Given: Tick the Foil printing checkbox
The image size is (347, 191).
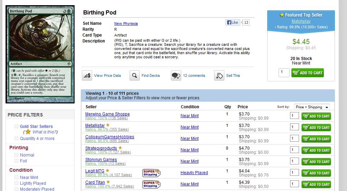Looking at the screenshot, I should (16, 161).
